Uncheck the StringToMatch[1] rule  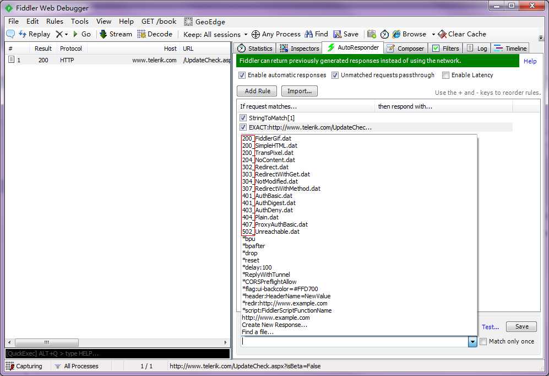pyautogui.click(x=243, y=118)
